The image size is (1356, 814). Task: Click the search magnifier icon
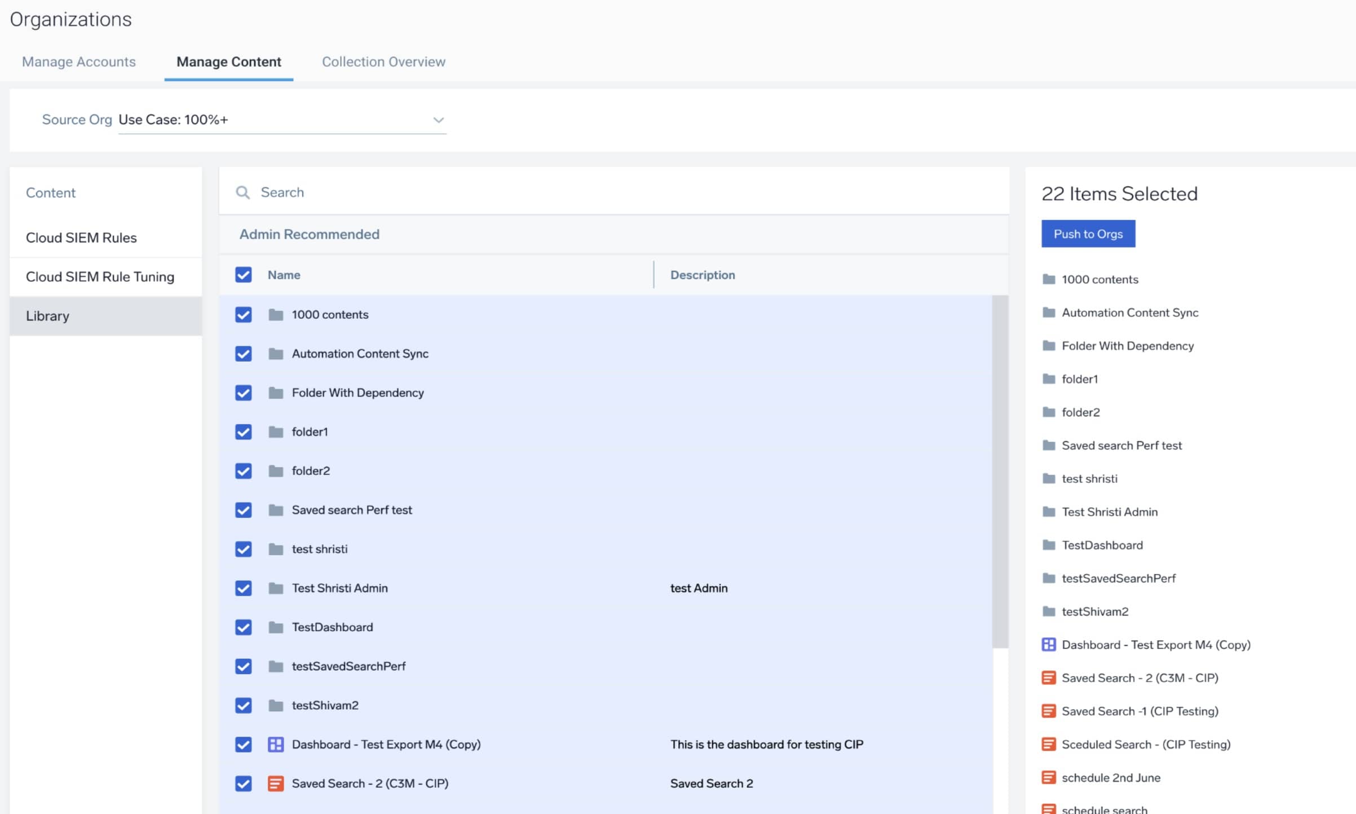point(242,192)
